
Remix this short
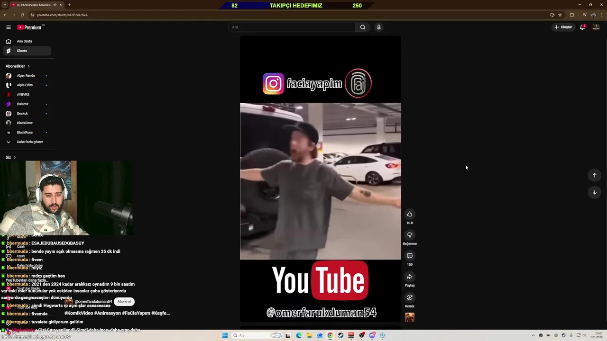(410, 297)
